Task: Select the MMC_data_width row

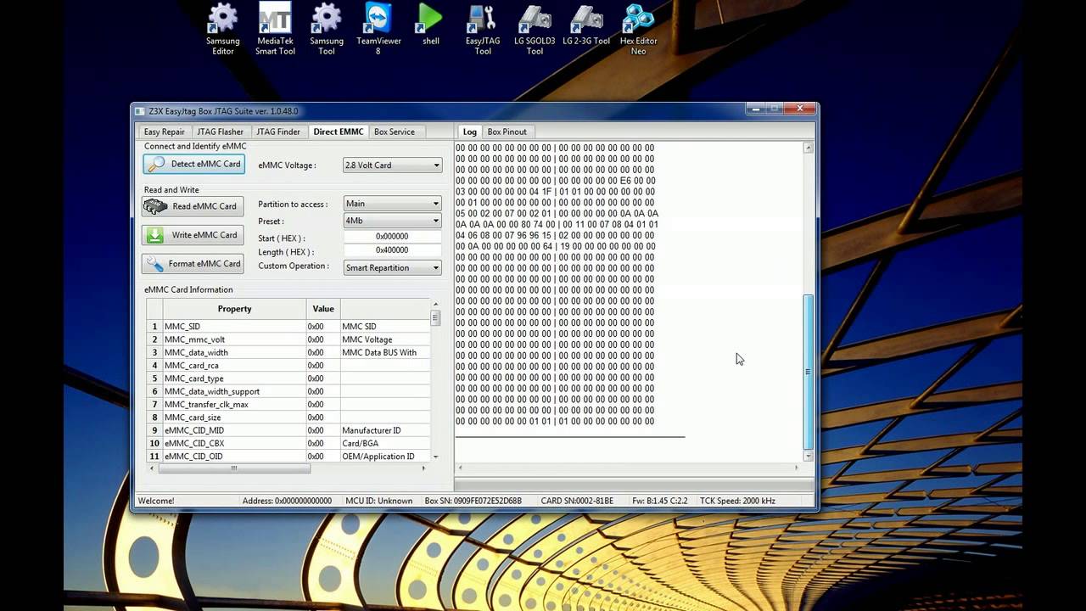Action: tap(288, 352)
